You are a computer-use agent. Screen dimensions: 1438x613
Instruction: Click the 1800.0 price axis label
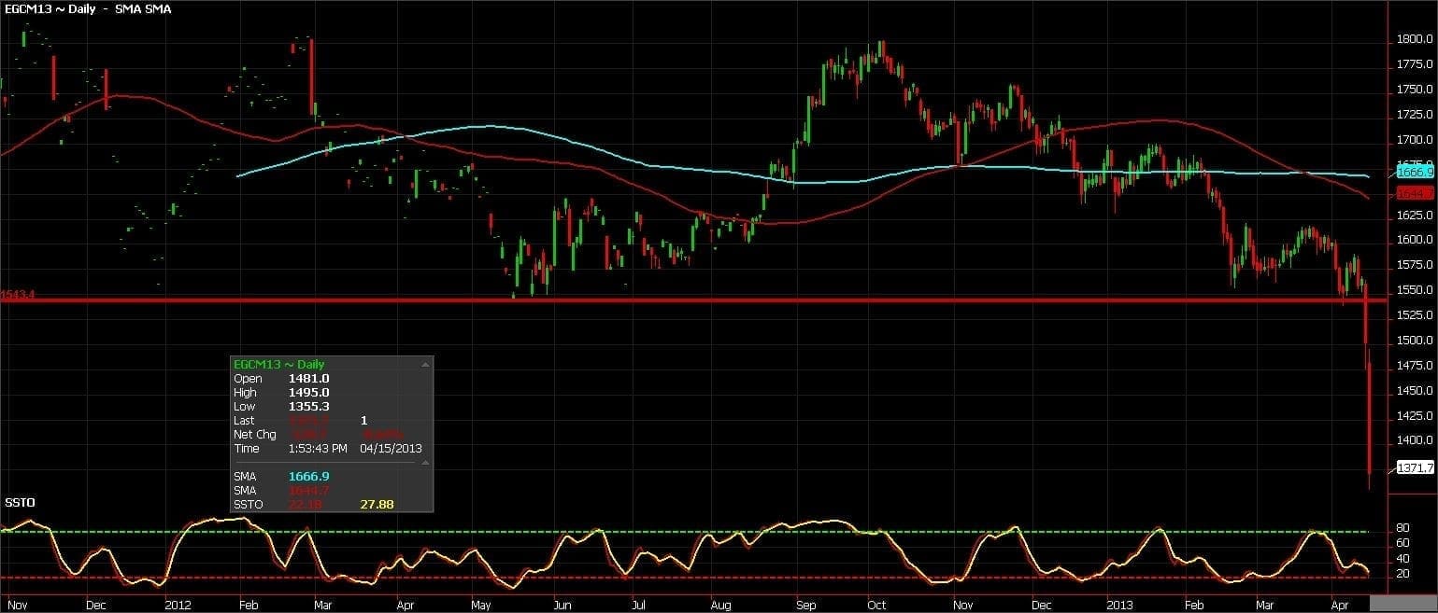click(1415, 39)
